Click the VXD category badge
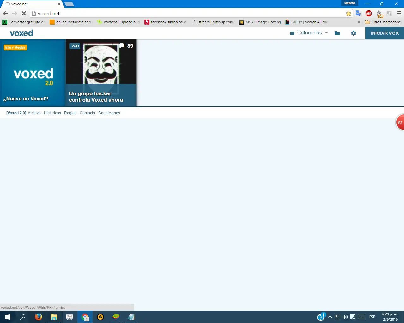This screenshot has width=404, height=323. click(75, 46)
